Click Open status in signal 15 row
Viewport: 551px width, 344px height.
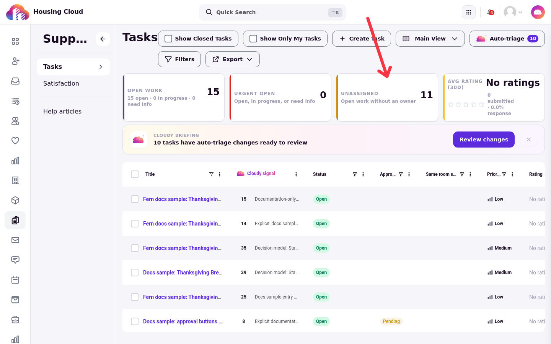(321, 199)
